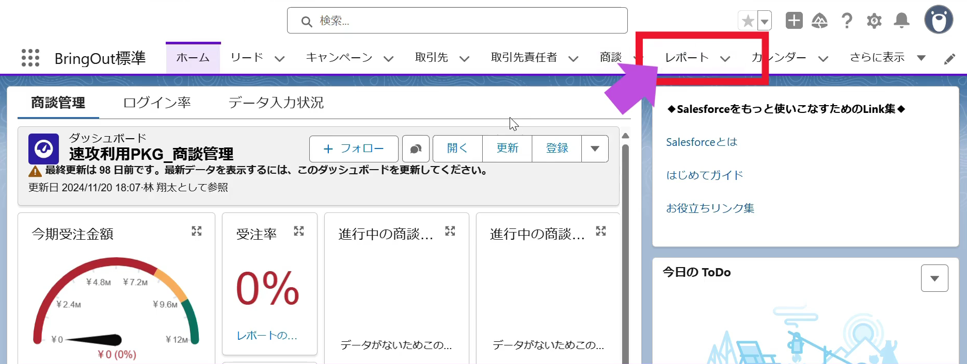This screenshot has width=967, height=364.
Task: Open the dashboard feed comment icon
Action: click(x=416, y=148)
